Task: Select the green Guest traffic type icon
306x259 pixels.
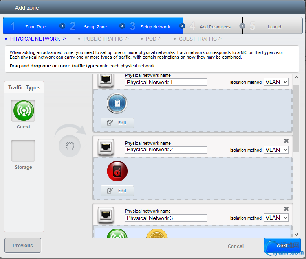Action: [23, 111]
